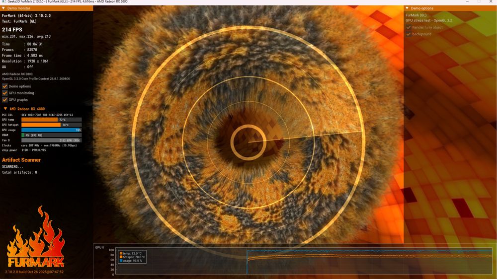Screen dimensions: 497x279
Task: Click the SCANNING... status text
Action: pyautogui.click(x=12, y=167)
